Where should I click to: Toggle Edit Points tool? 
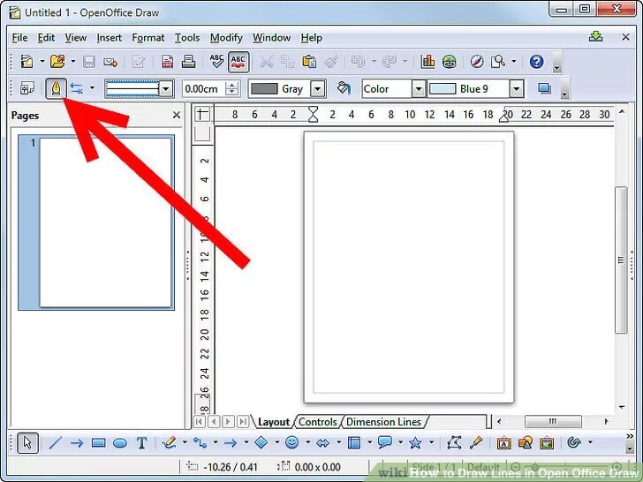[454, 442]
